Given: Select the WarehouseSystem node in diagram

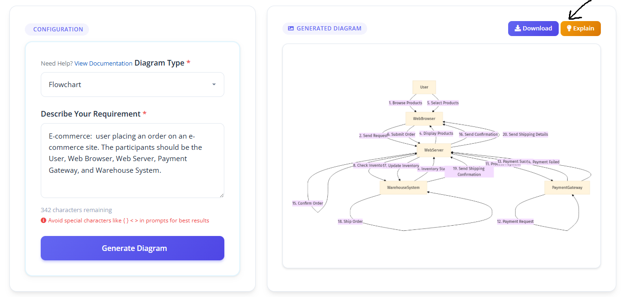Looking at the screenshot, I should tap(403, 188).
